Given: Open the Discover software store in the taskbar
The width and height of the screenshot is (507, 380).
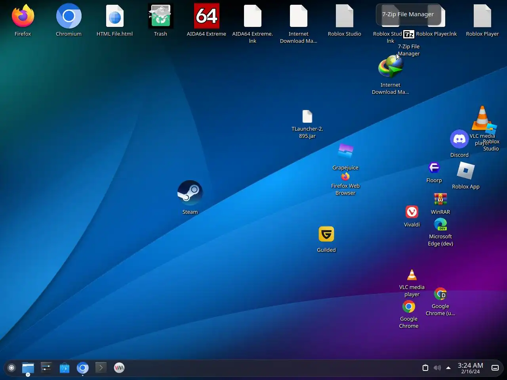Looking at the screenshot, I should pyautogui.click(x=64, y=368).
